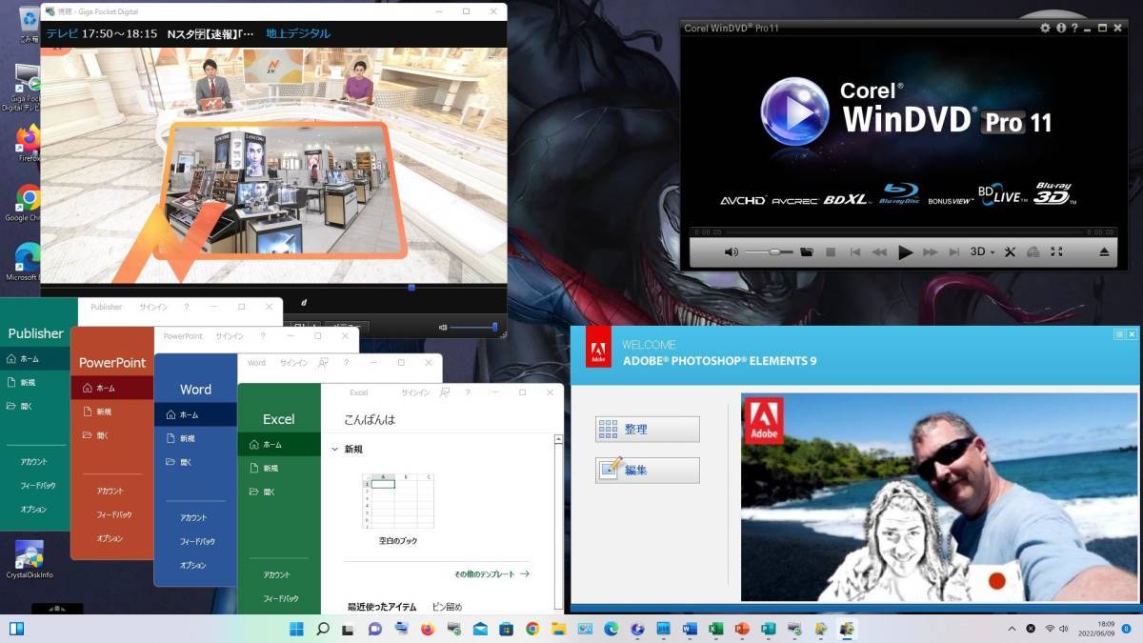The height and width of the screenshot is (643, 1143).
Task: Adjust Giga Pocket Digital volume slider
Action: coord(473,327)
